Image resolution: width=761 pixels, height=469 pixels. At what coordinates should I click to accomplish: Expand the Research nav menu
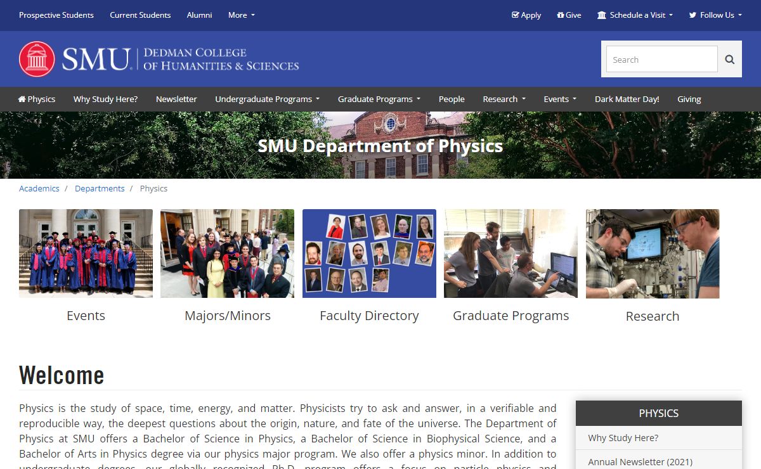(504, 99)
